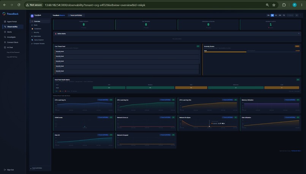The width and height of the screenshot is (306, 174).
Task: Click the mkpk anomaly score orange bar
Action: 225,52
